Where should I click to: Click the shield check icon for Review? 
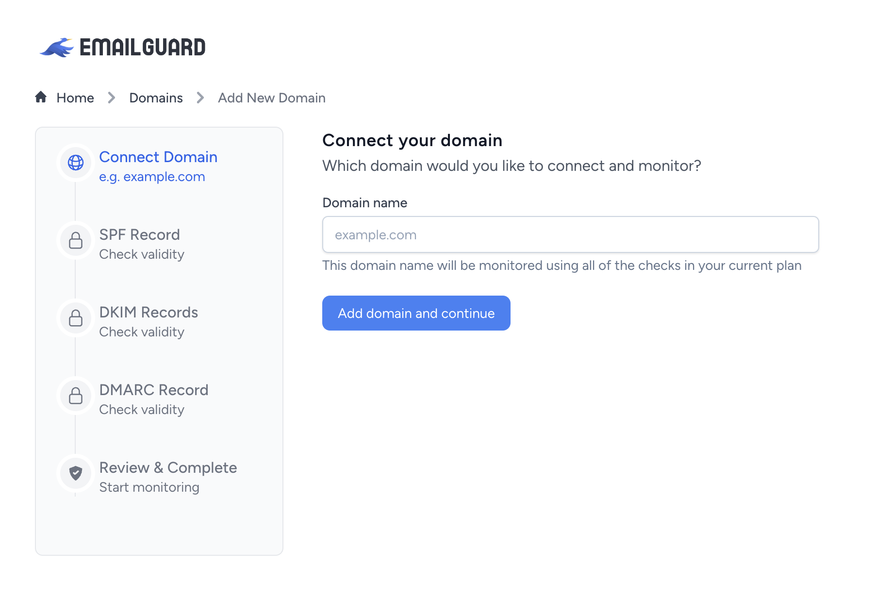click(x=76, y=473)
